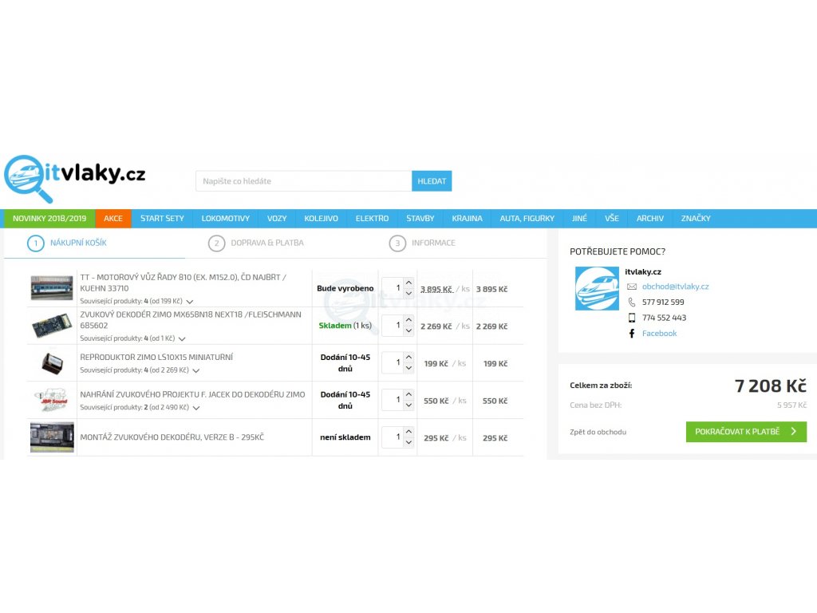Go to Stavby category
The height and width of the screenshot is (613, 817).
[420, 219]
